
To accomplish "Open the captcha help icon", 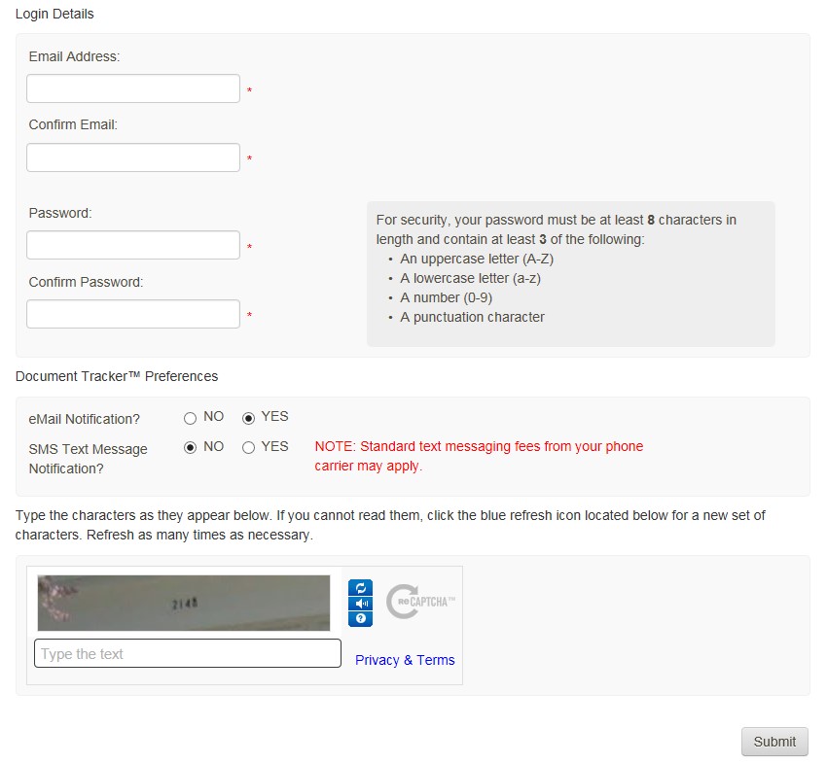I will 360,619.
